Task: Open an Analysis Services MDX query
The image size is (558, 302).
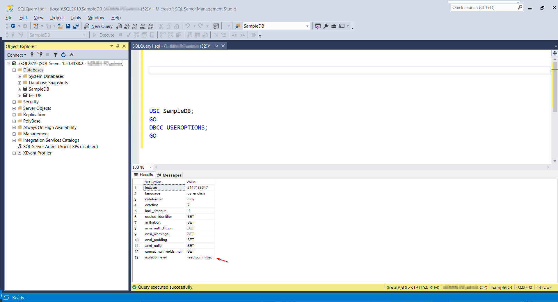Action: tap(126, 26)
